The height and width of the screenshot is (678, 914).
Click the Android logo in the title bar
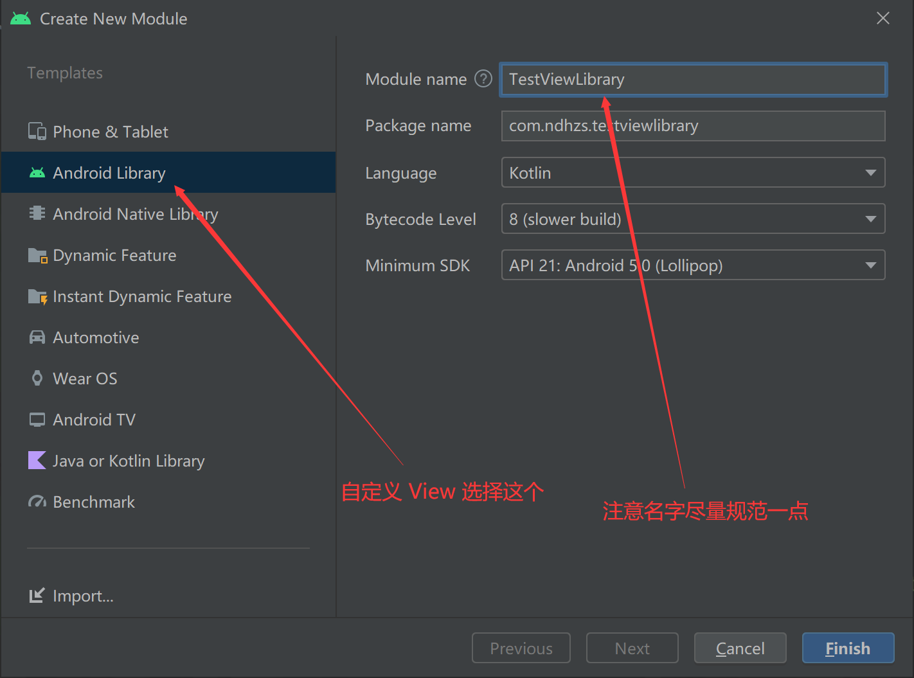click(x=21, y=18)
